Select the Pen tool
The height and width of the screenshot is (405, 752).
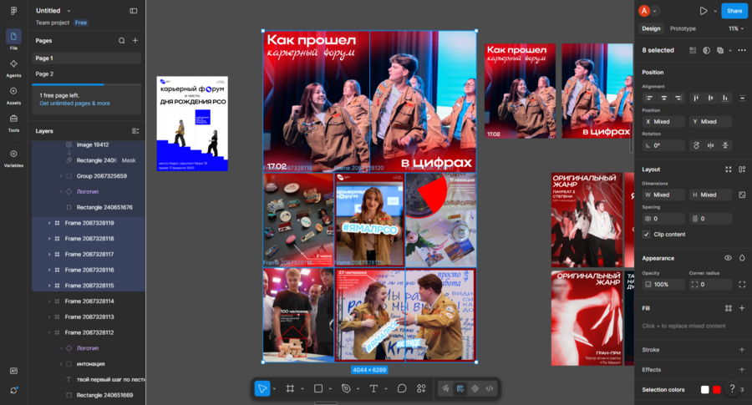pos(346,388)
